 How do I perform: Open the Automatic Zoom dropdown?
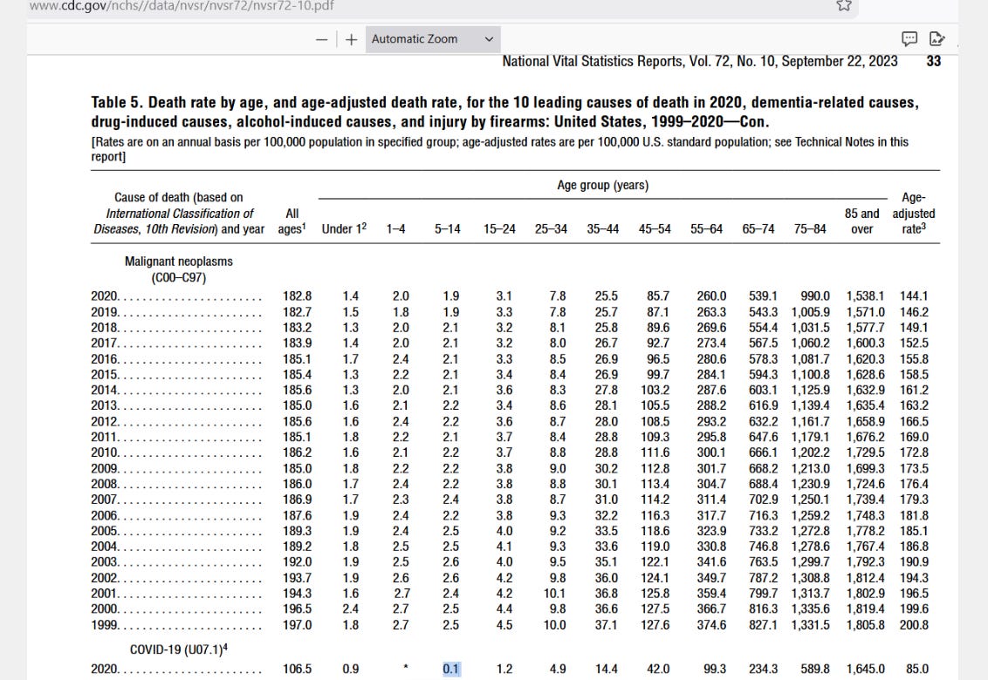click(x=433, y=39)
